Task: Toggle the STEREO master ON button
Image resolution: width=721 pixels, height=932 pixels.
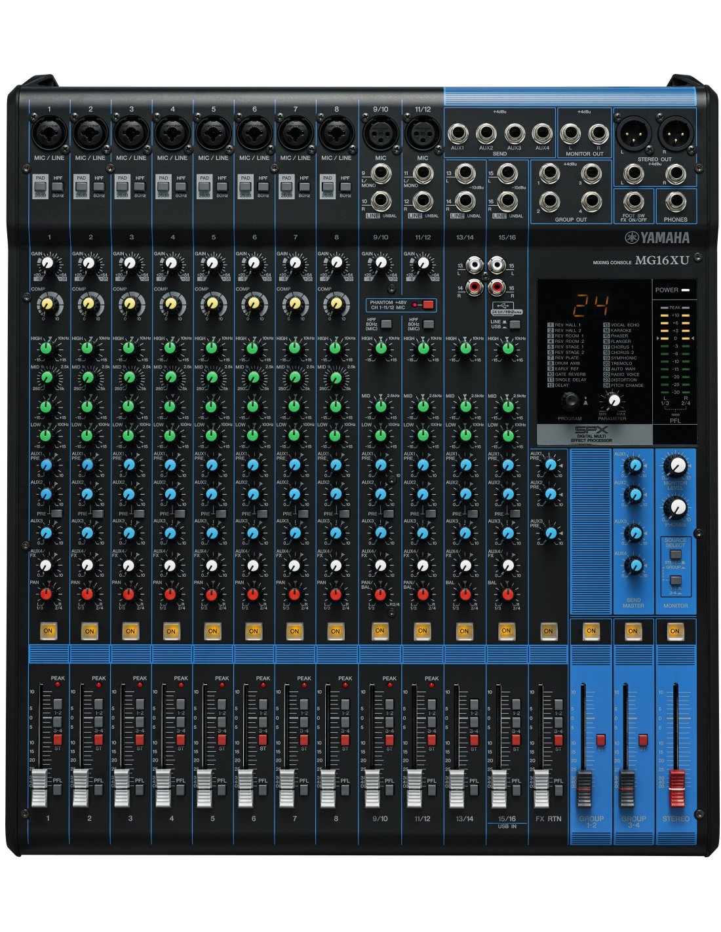Action: click(x=674, y=631)
